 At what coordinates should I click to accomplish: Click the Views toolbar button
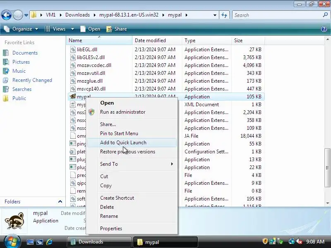point(55,29)
